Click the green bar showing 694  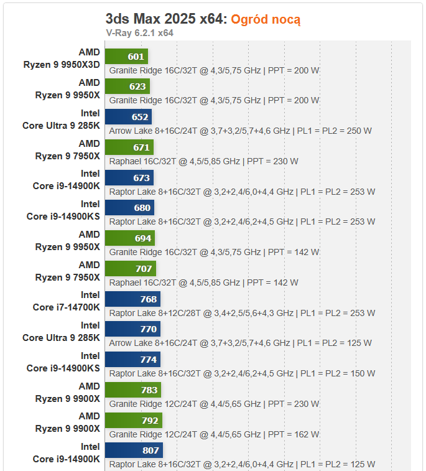131,238
